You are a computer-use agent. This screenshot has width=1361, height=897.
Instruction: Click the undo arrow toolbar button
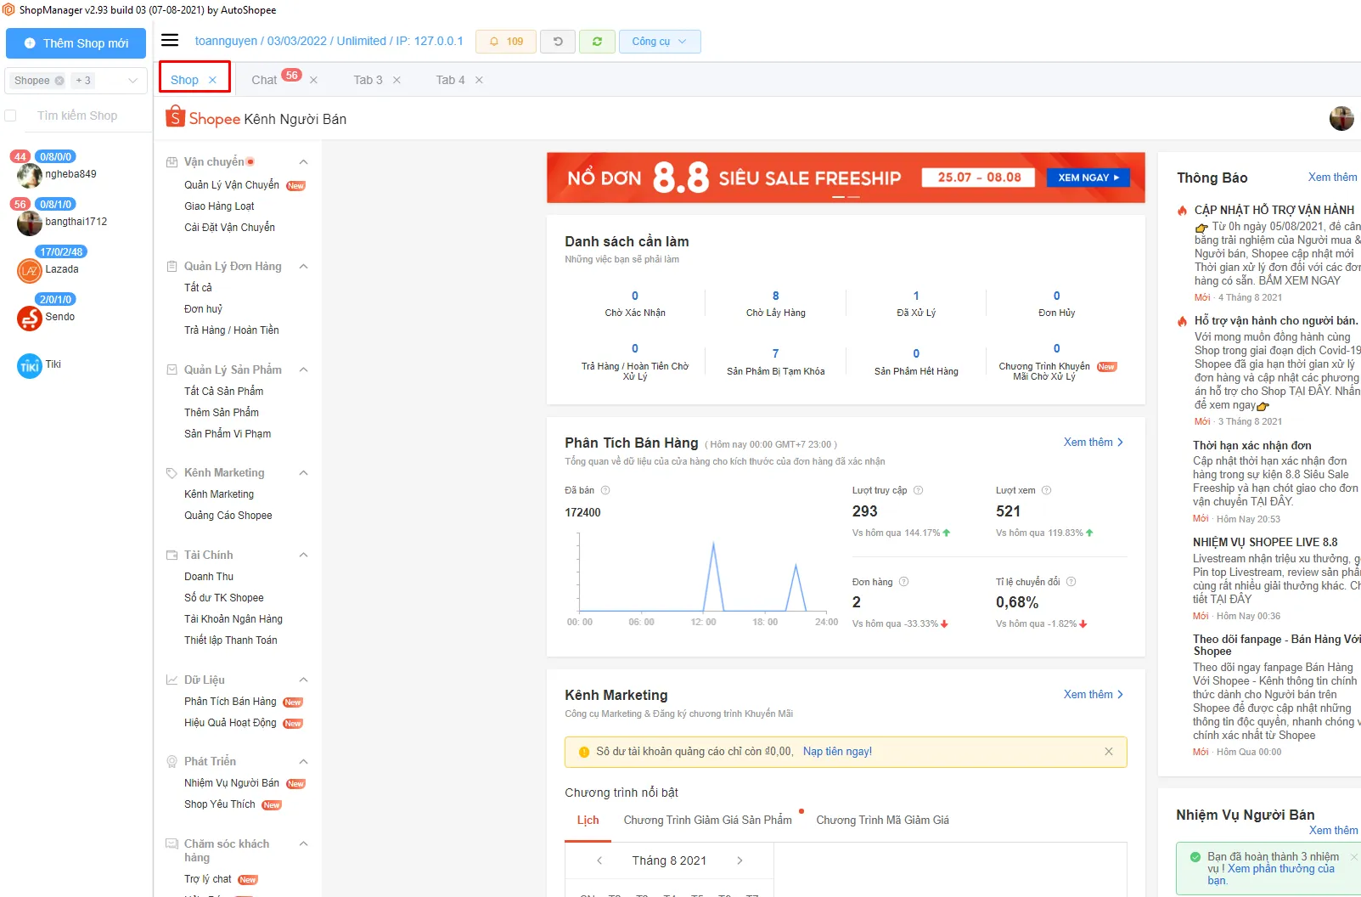click(x=558, y=42)
